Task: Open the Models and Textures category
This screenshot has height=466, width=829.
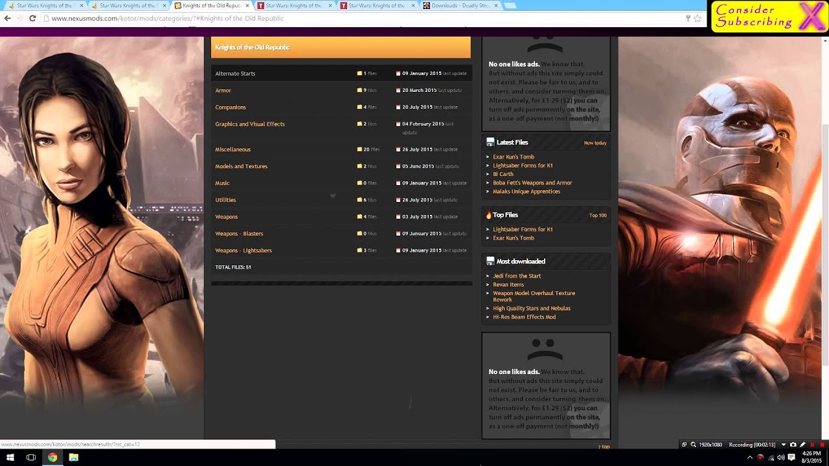Action: point(241,166)
